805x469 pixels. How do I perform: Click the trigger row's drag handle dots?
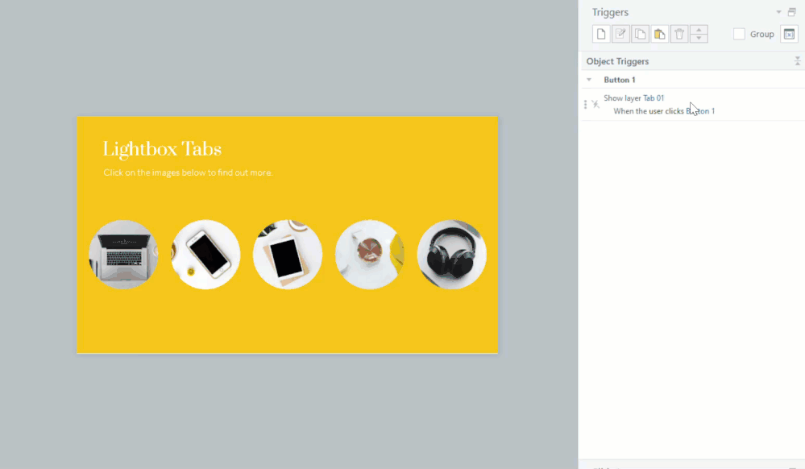[585, 104]
